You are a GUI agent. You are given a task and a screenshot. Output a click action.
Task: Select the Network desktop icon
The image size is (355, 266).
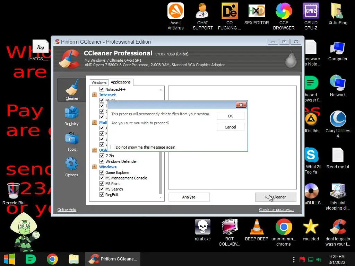[338, 86]
